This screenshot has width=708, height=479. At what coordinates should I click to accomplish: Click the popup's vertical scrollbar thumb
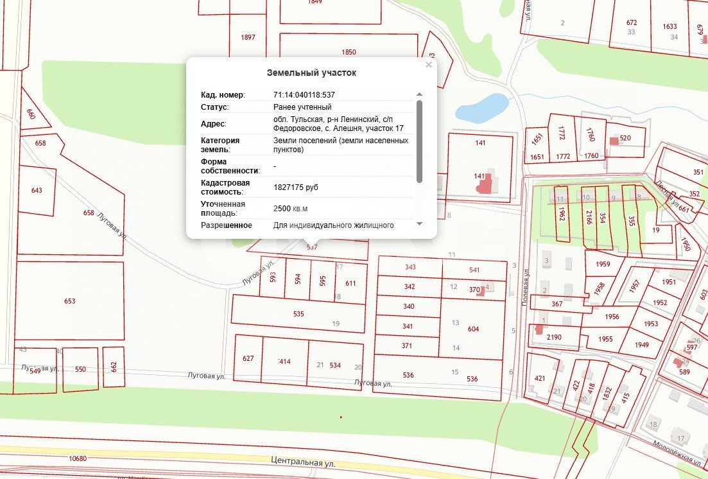[x=419, y=141]
